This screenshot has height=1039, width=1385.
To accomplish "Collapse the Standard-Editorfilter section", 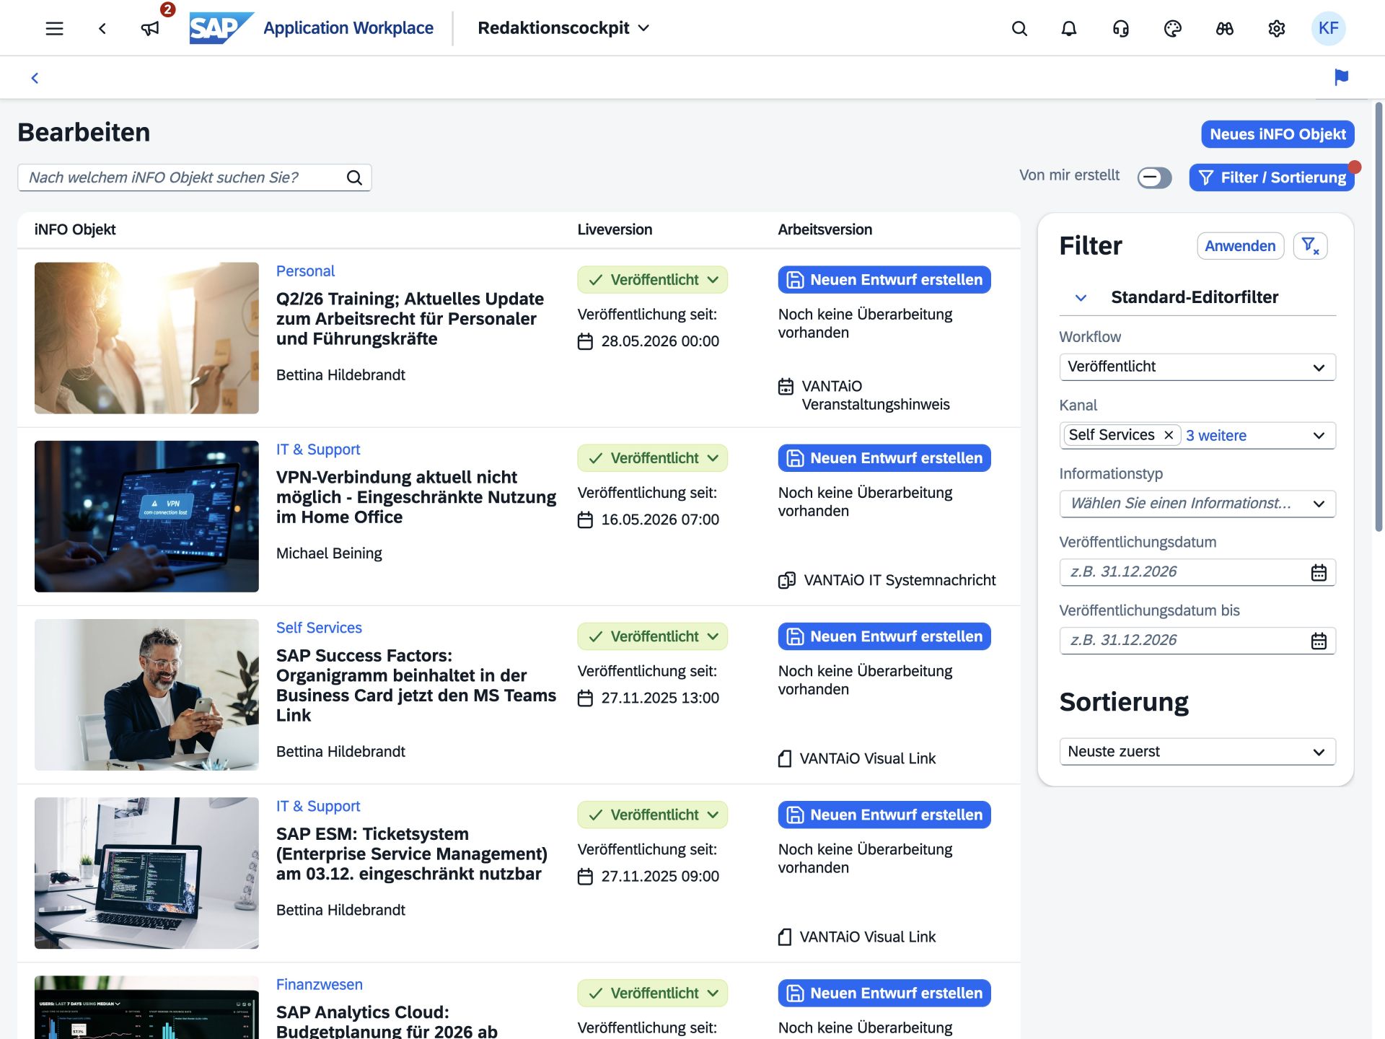I will 1081,297.
